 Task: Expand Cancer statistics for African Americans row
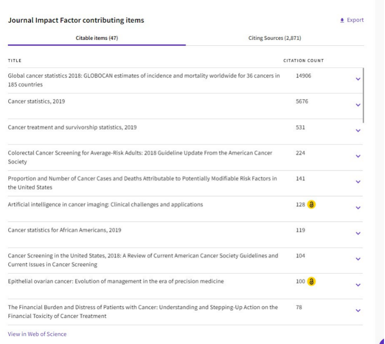(357, 233)
